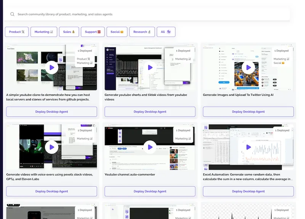Viewport: 305px width, 219px height.
Task: Play the voice-over video generator preview
Action: pos(52,147)
